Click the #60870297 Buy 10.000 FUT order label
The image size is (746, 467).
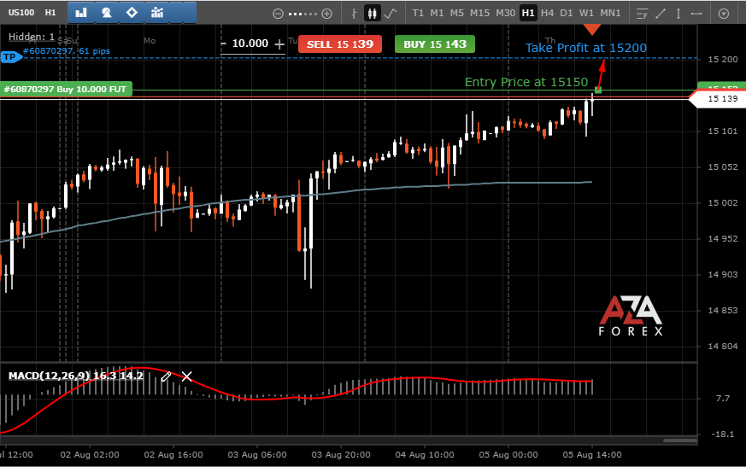tap(66, 90)
